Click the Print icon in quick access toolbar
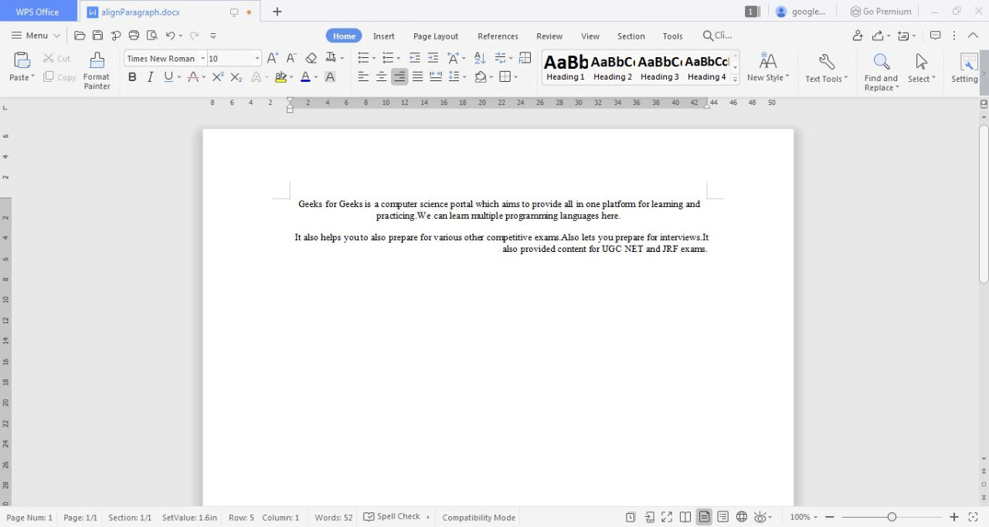 (x=134, y=36)
